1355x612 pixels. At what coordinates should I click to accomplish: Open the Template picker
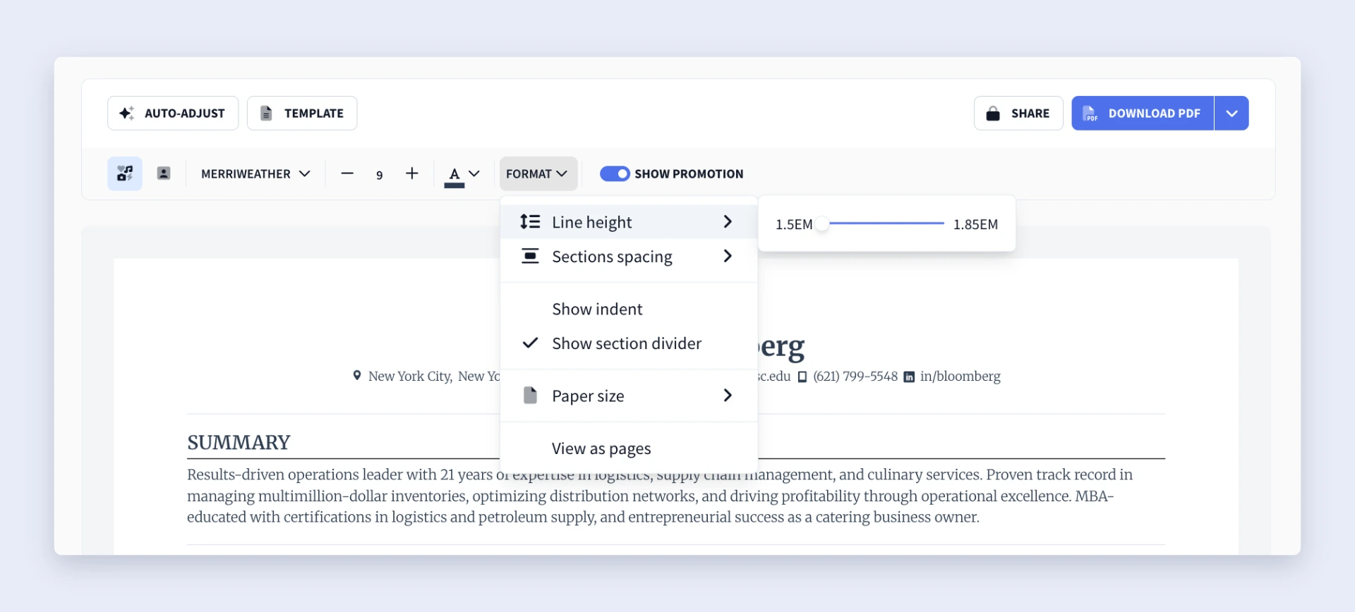(302, 114)
